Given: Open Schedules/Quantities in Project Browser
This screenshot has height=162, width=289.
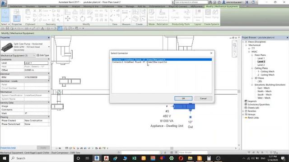Looking at the screenshot, I should tap(259, 104).
